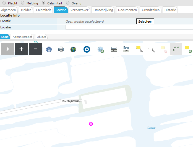Select the ruler measure distance tool

point(114,49)
